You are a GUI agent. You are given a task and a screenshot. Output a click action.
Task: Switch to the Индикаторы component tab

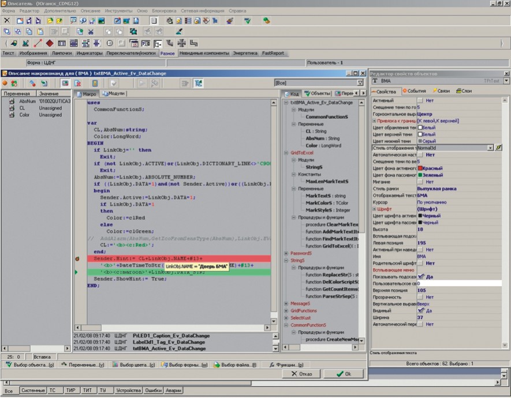[89, 53]
